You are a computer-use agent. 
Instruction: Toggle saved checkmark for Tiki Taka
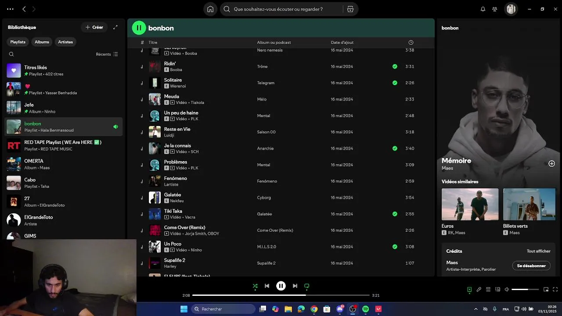(395, 214)
